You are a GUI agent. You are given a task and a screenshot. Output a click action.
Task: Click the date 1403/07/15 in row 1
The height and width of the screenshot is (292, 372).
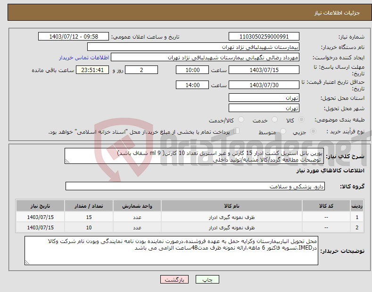41,217
